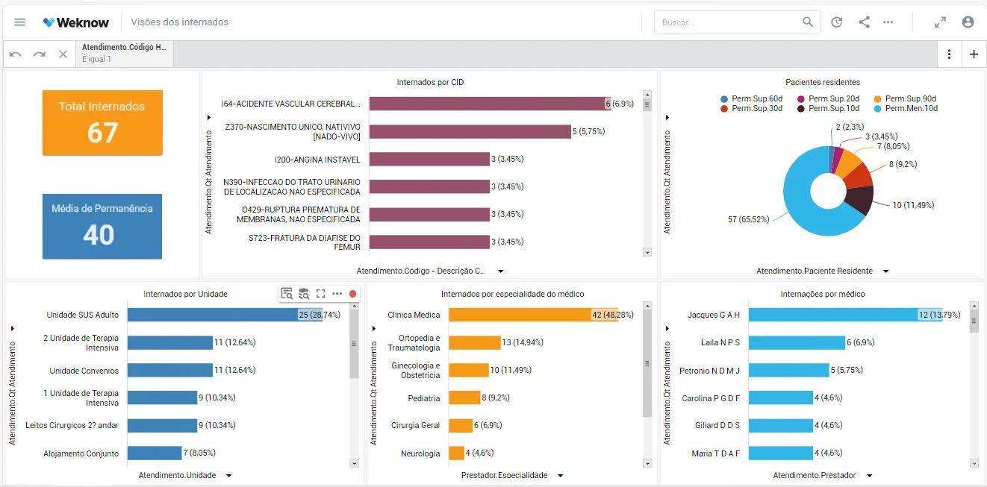Add a new filter with plus icon
This screenshot has height=487, width=987.
974,54
